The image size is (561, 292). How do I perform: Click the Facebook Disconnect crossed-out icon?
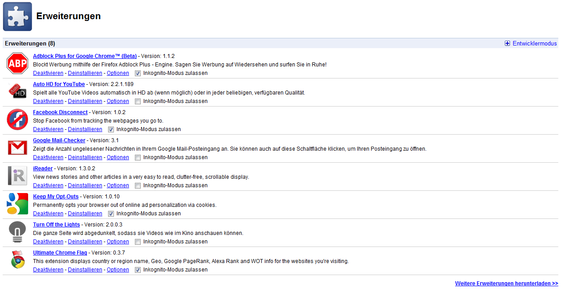17,119
